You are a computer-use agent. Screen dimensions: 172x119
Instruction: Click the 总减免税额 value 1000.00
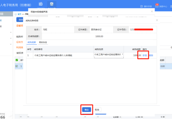(x=99, y=36)
